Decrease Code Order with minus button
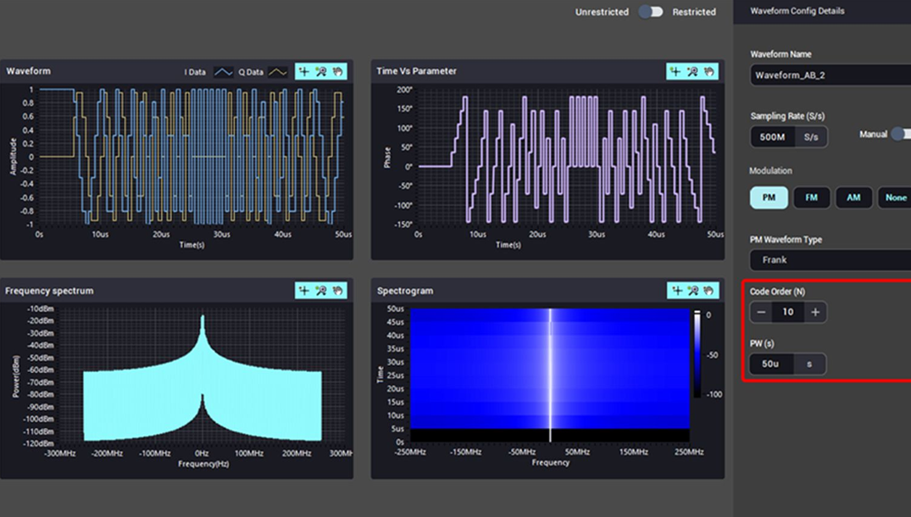This screenshot has width=911, height=517. pos(761,313)
